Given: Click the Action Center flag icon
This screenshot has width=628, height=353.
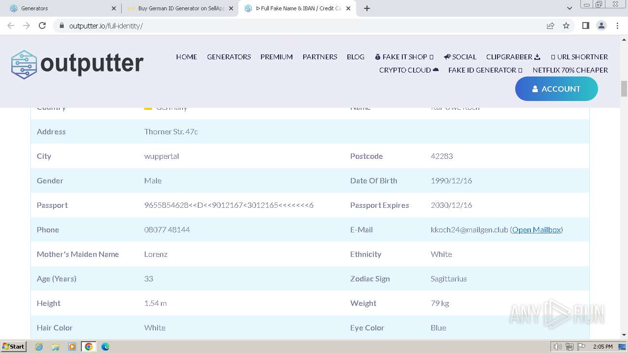Looking at the screenshot, I should [581, 347].
